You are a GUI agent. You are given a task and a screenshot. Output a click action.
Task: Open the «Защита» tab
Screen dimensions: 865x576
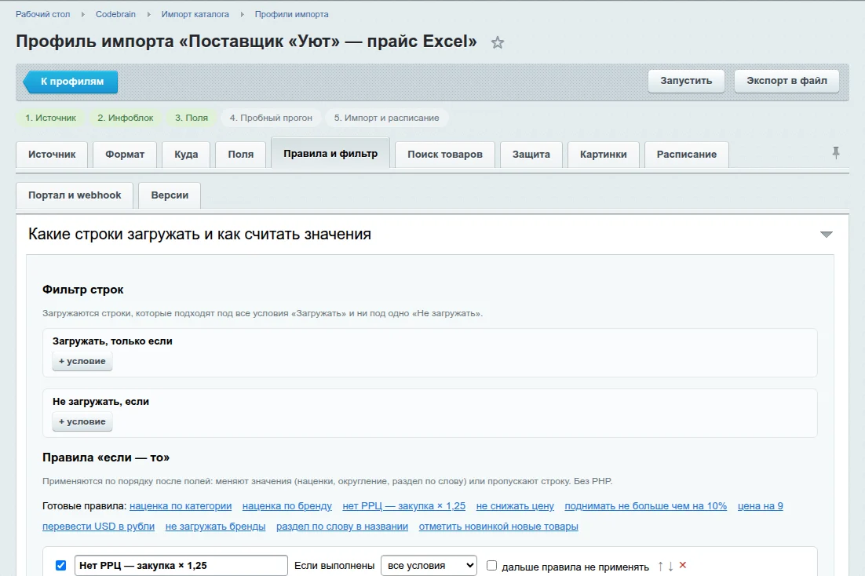[x=531, y=155]
